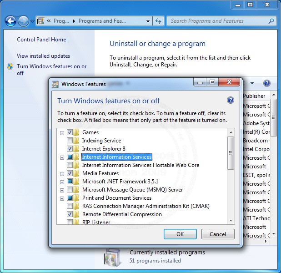Screen dimensions: 281x273
Task: Toggle Remote Differential Compression checkbox
Action: click(70, 214)
